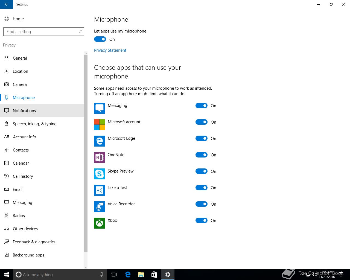This screenshot has width=350, height=280.
Task: Click the OneNote app icon
Action: (x=100, y=157)
